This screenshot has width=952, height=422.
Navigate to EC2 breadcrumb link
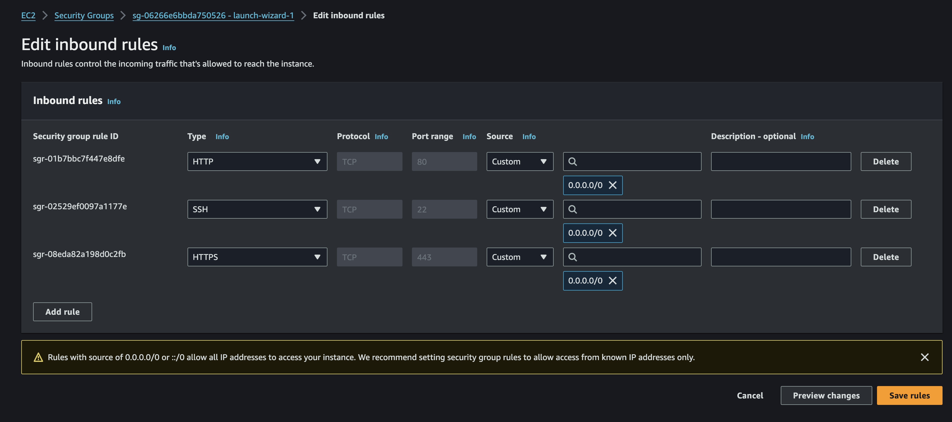pos(28,16)
